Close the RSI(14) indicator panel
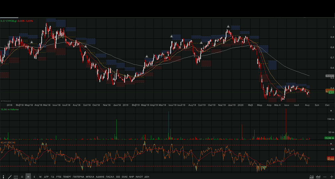Image resolution: width=335 pixels, height=179 pixels. 331,143
